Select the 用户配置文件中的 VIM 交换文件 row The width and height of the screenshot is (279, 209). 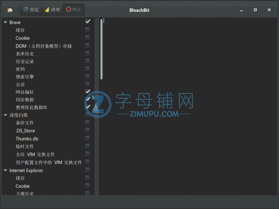pyautogui.click(x=49, y=162)
